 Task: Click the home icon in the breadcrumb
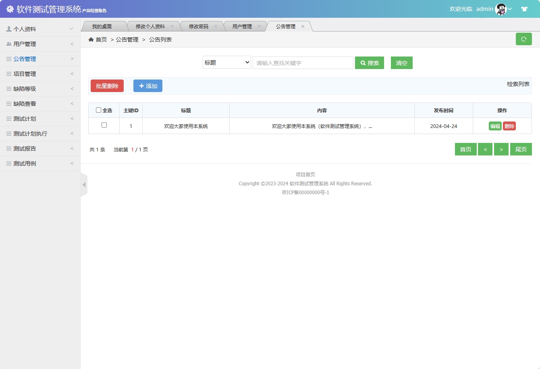(x=91, y=39)
